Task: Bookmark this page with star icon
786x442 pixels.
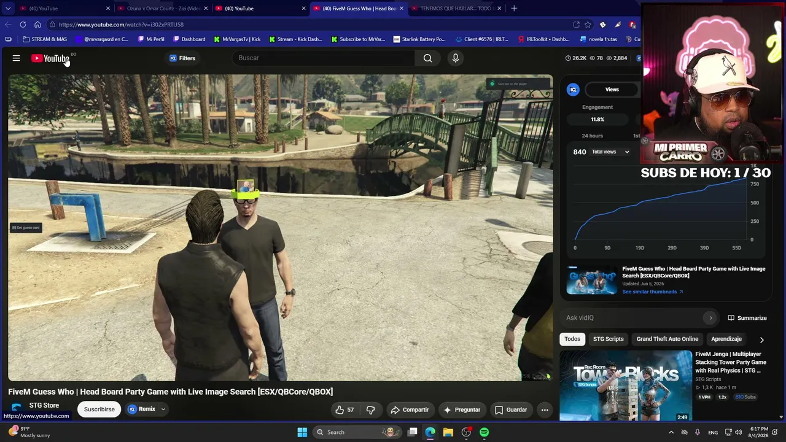Action: tap(588, 25)
